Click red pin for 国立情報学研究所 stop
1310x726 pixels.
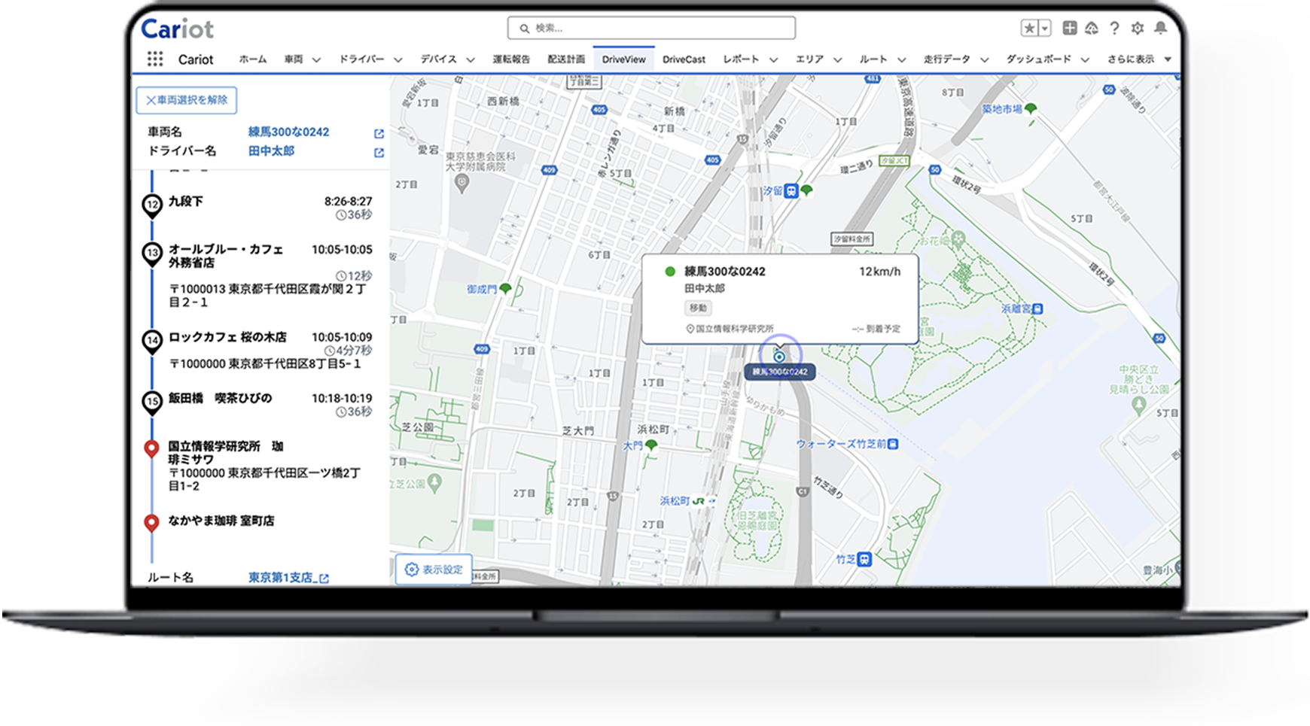[x=151, y=449]
